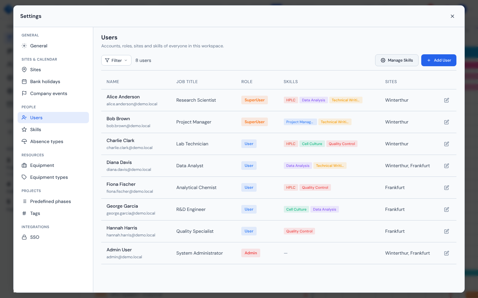Click the lock icon for SSO

pyautogui.click(x=24, y=237)
